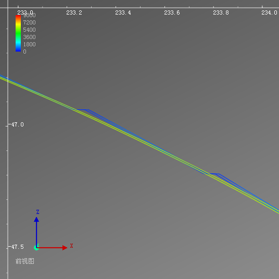279x279 pixels.
Task: Click the blue Z letter above the gizmo
Action: [37, 212]
